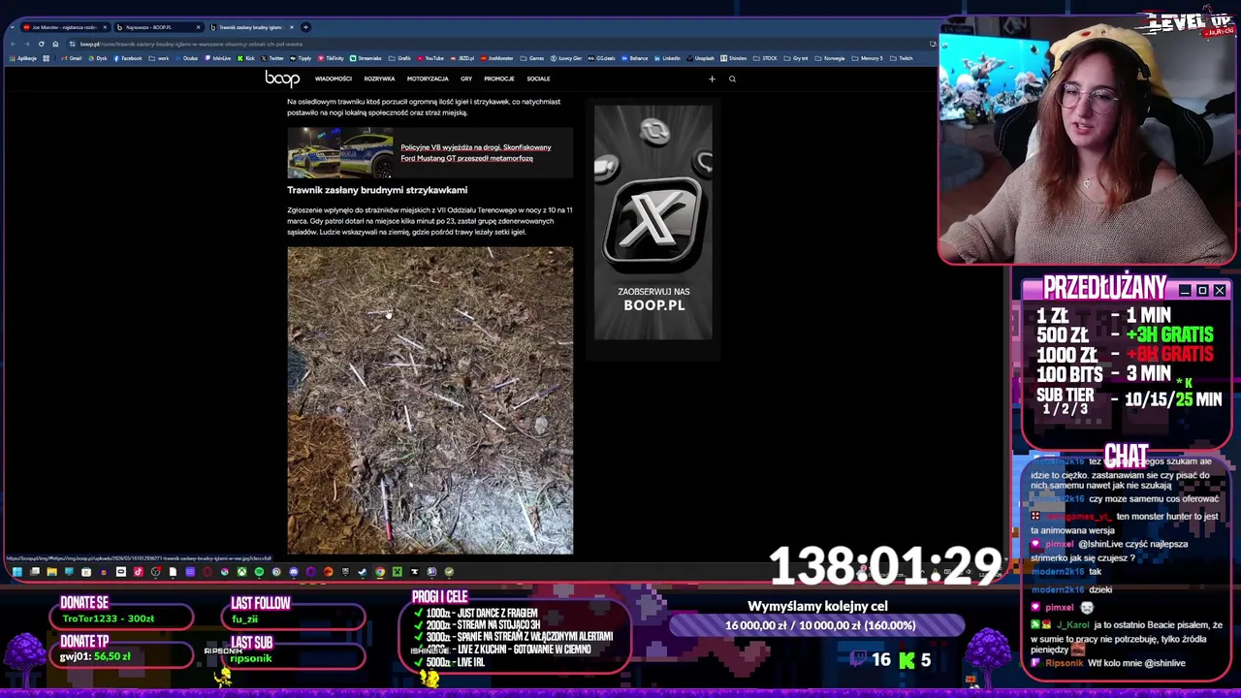Click the Zaobserwuj nas BOOP.PL X banner

[653, 223]
